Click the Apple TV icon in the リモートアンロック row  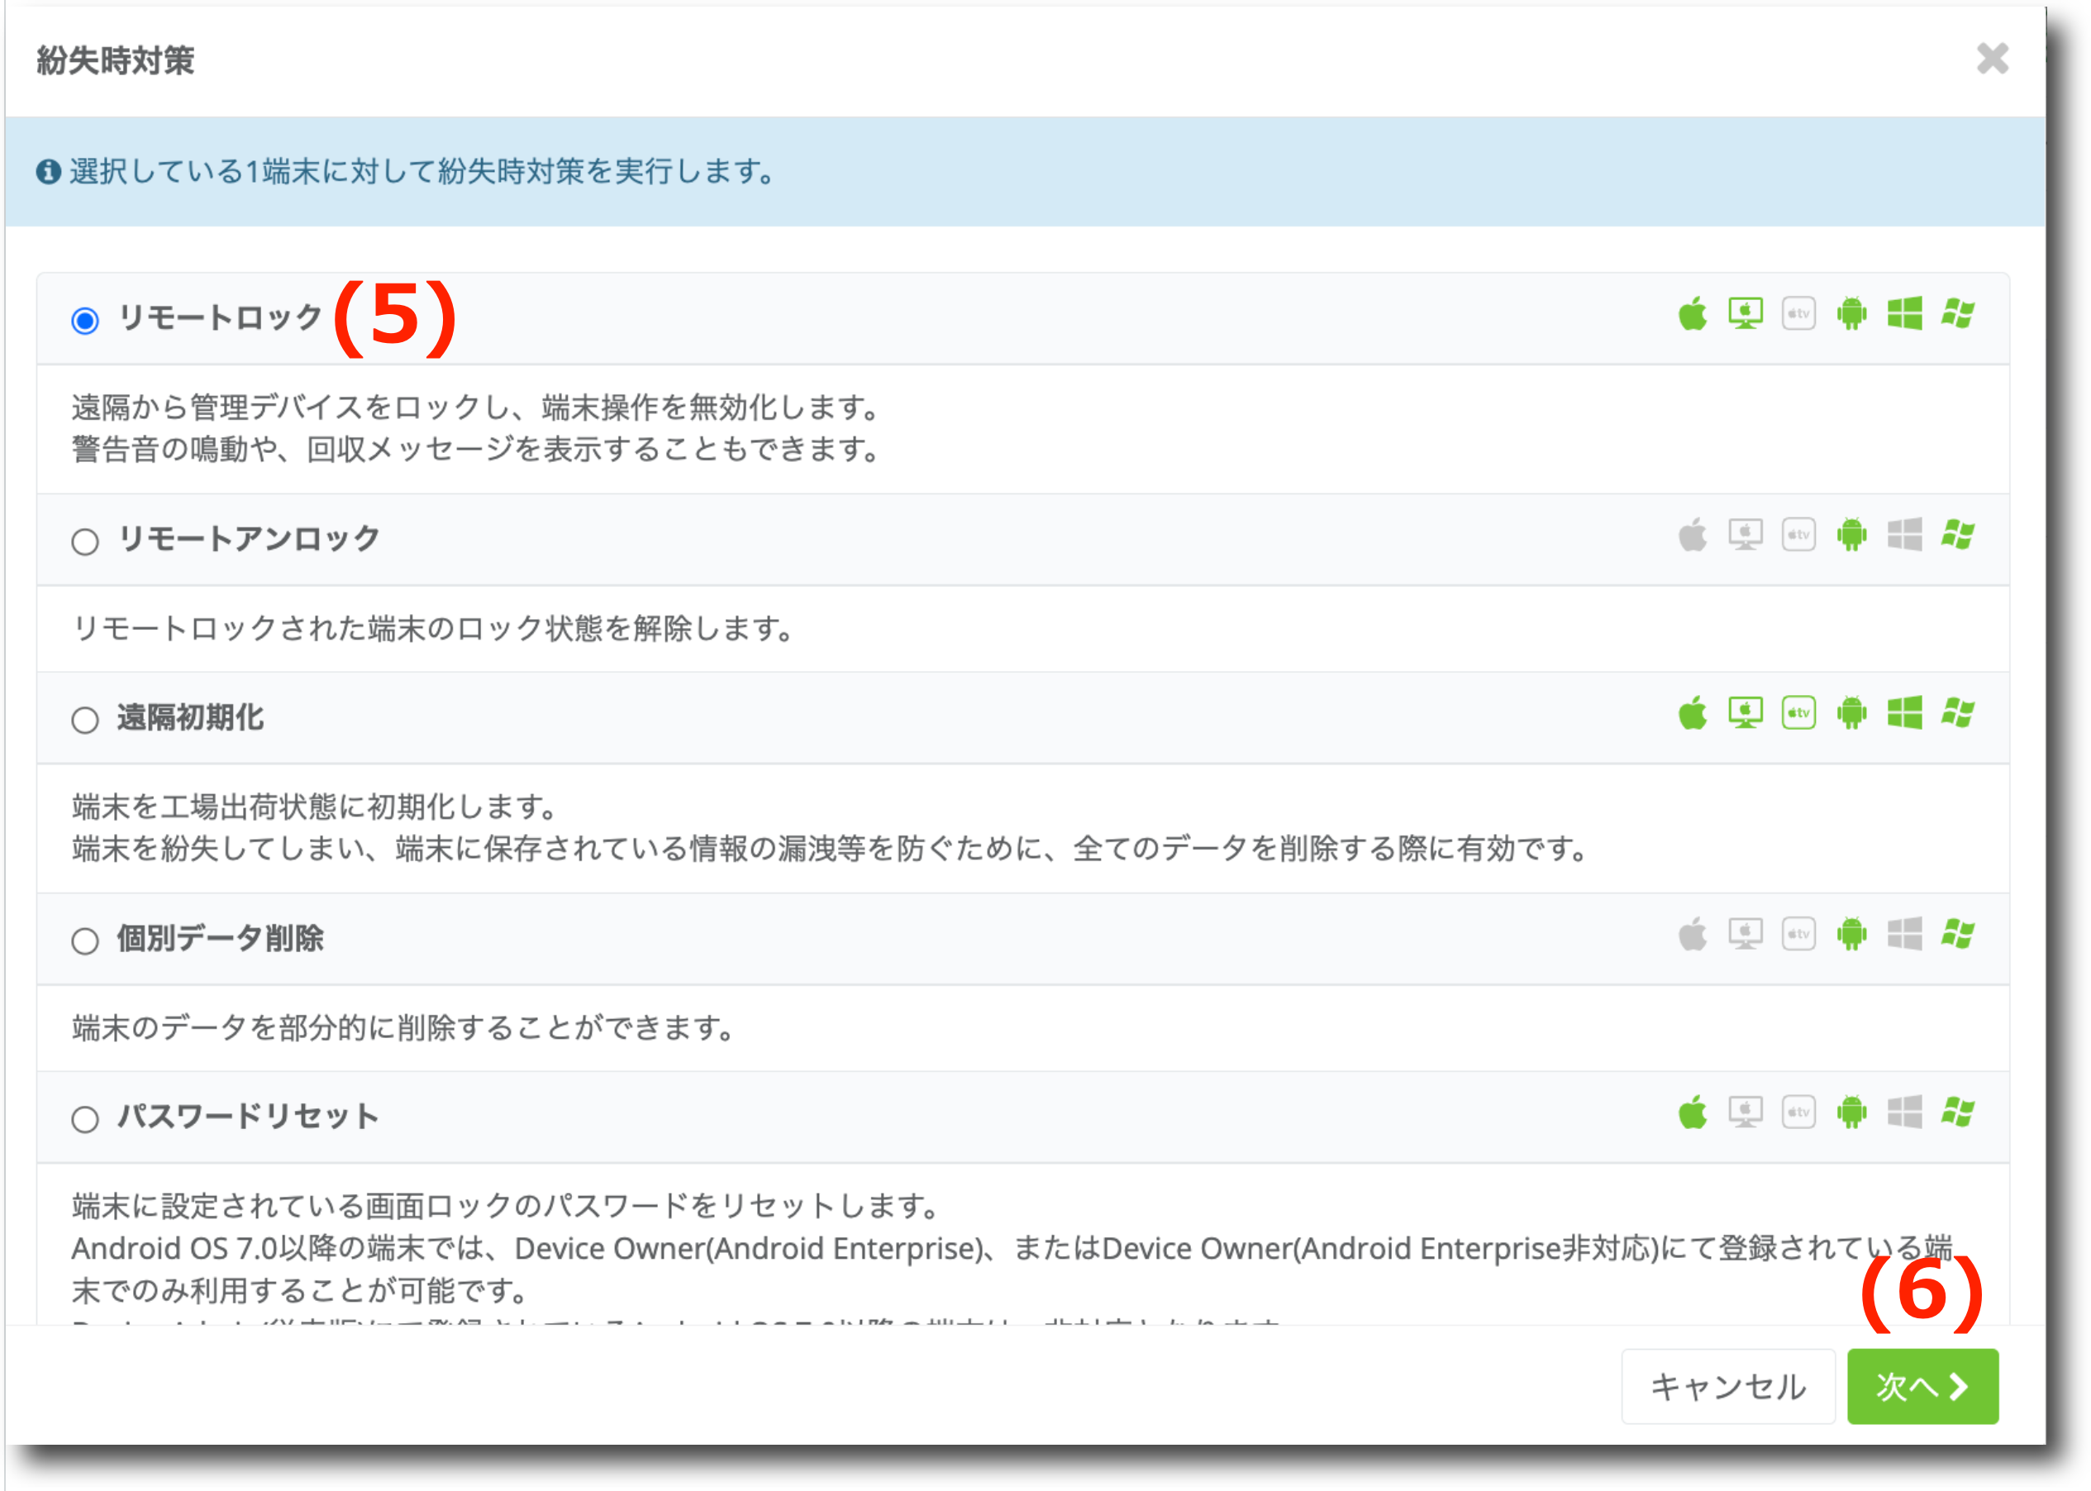pos(1799,536)
